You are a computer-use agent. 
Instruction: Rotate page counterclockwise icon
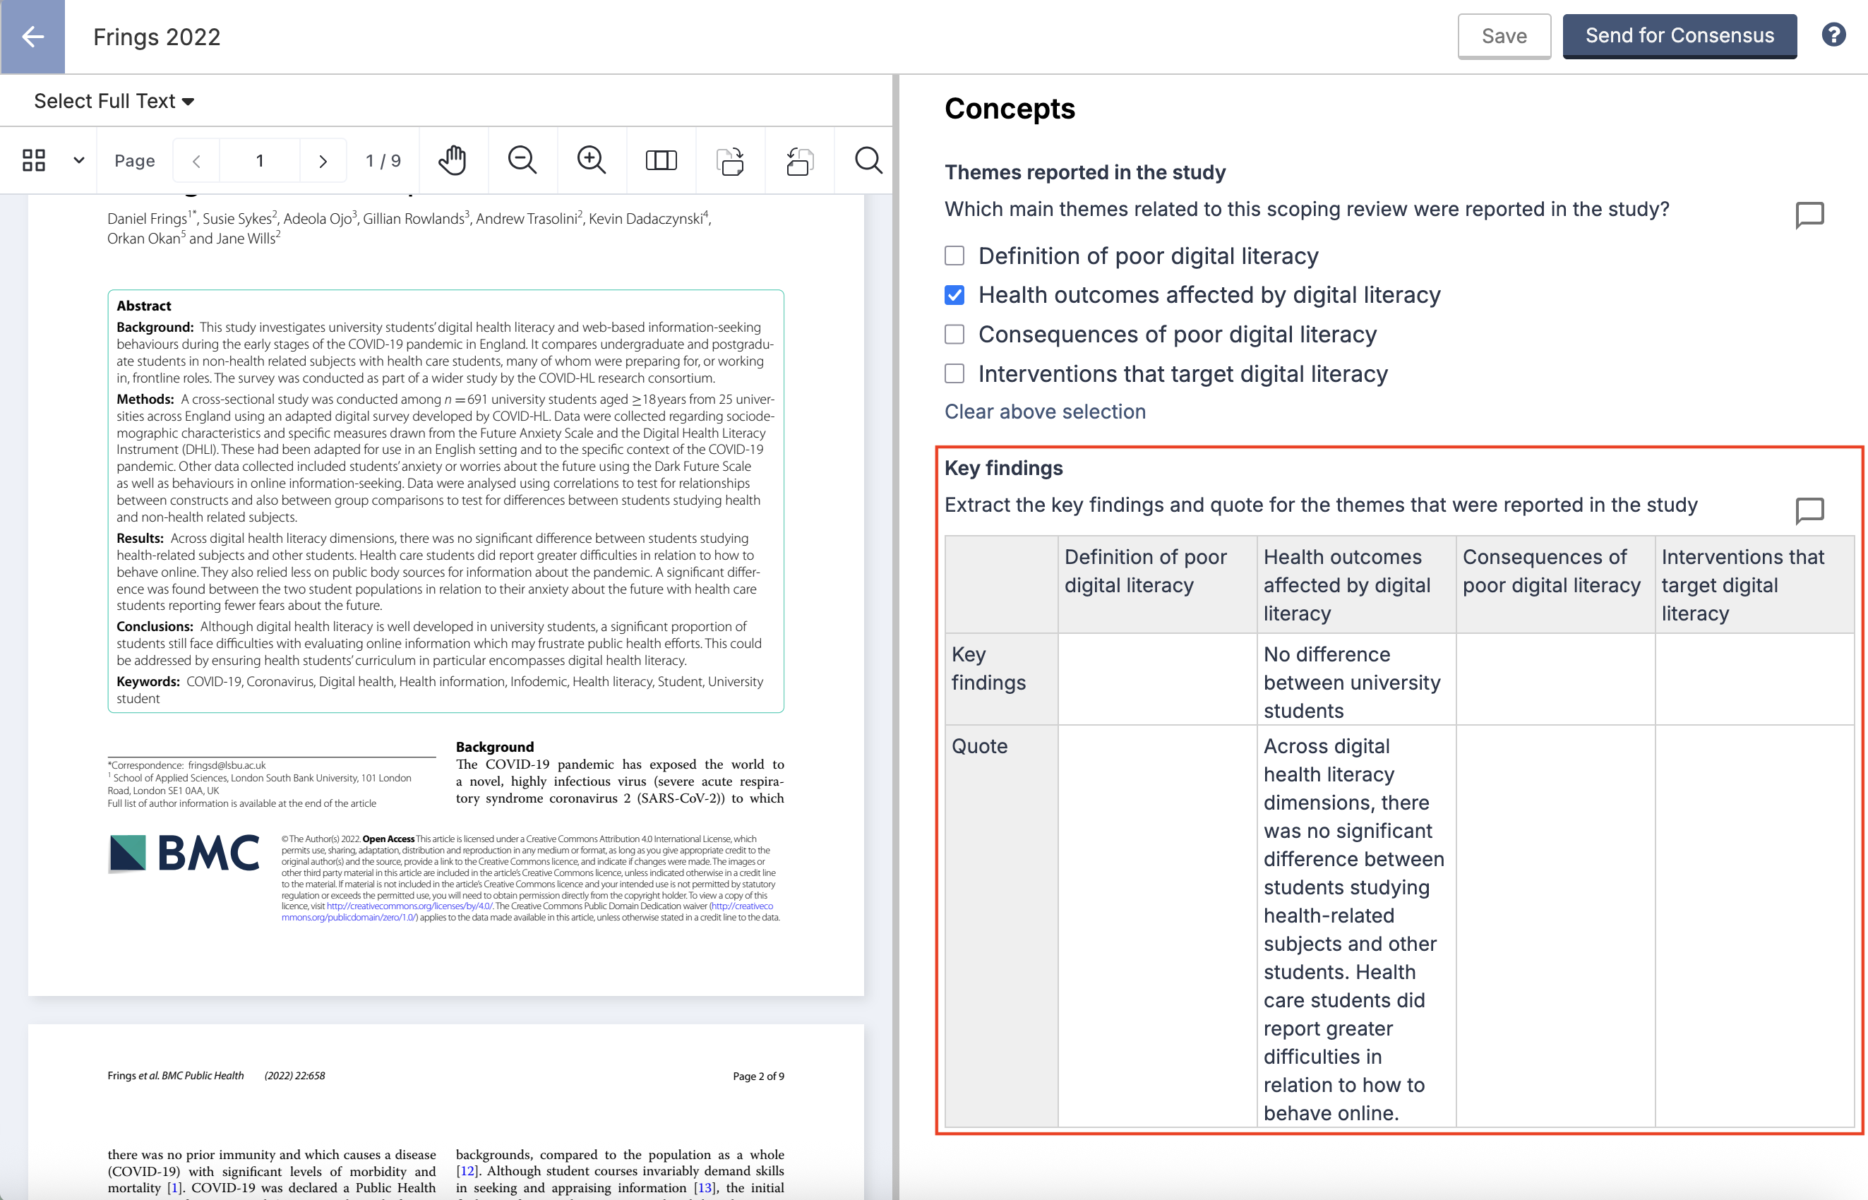798,160
